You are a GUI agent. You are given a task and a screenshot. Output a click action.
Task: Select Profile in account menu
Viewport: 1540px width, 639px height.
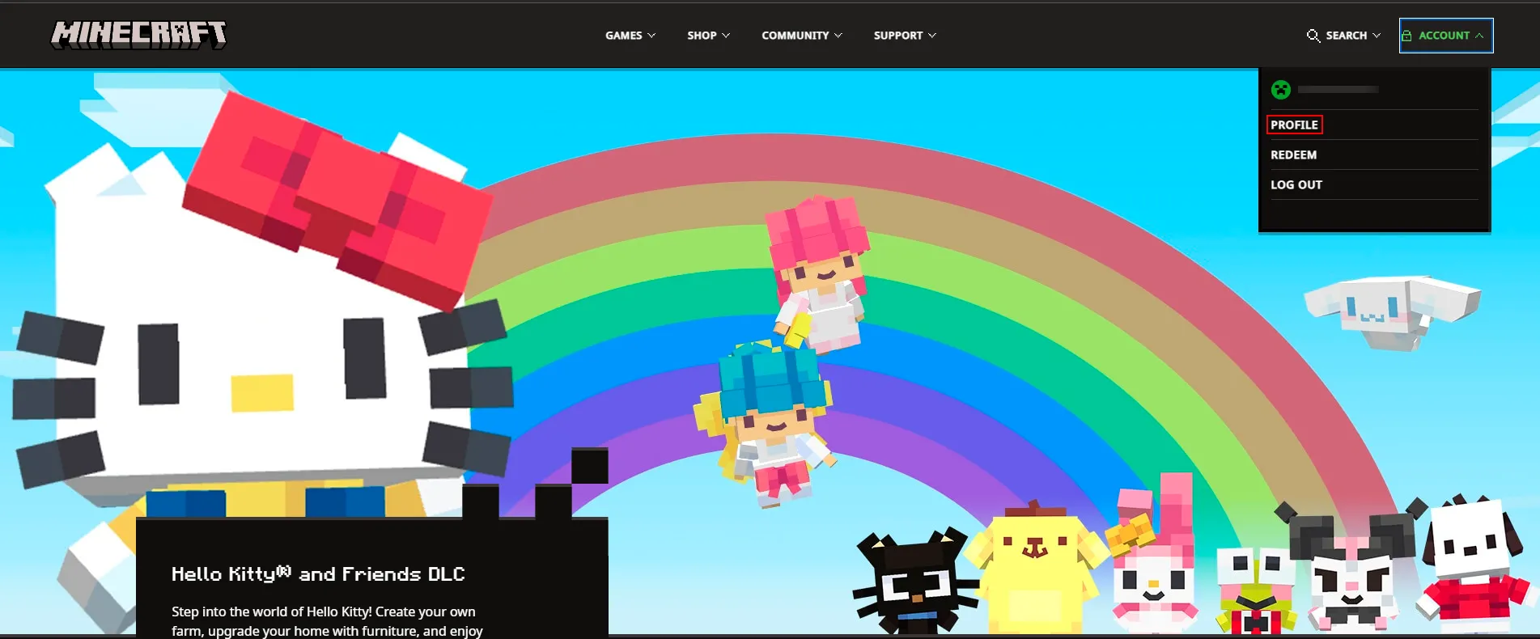[x=1294, y=125]
